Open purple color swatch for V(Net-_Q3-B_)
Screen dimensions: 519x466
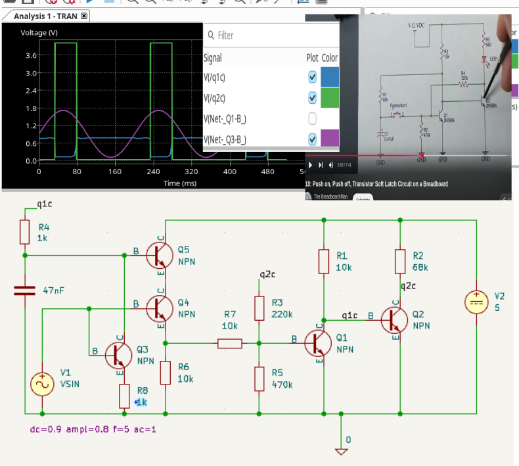330,138
